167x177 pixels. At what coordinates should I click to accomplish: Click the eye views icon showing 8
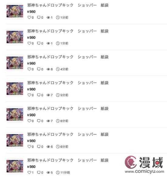(48, 69)
